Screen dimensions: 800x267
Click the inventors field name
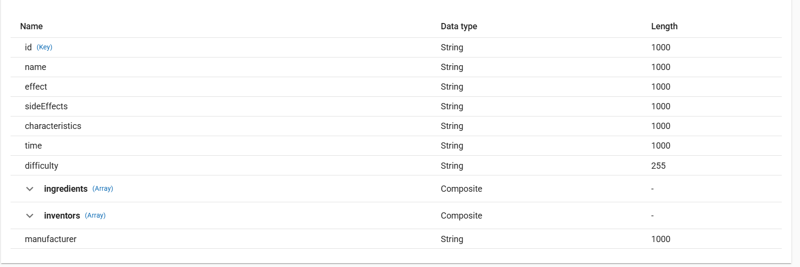coord(62,216)
